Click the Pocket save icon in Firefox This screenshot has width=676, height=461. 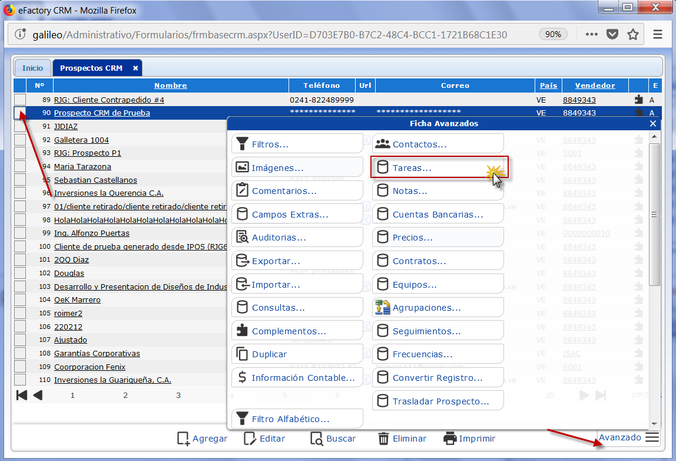click(x=612, y=34)
